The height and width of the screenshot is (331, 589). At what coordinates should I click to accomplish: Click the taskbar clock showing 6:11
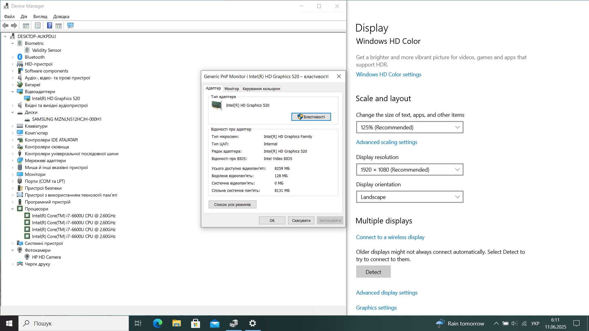pos(555,323)
